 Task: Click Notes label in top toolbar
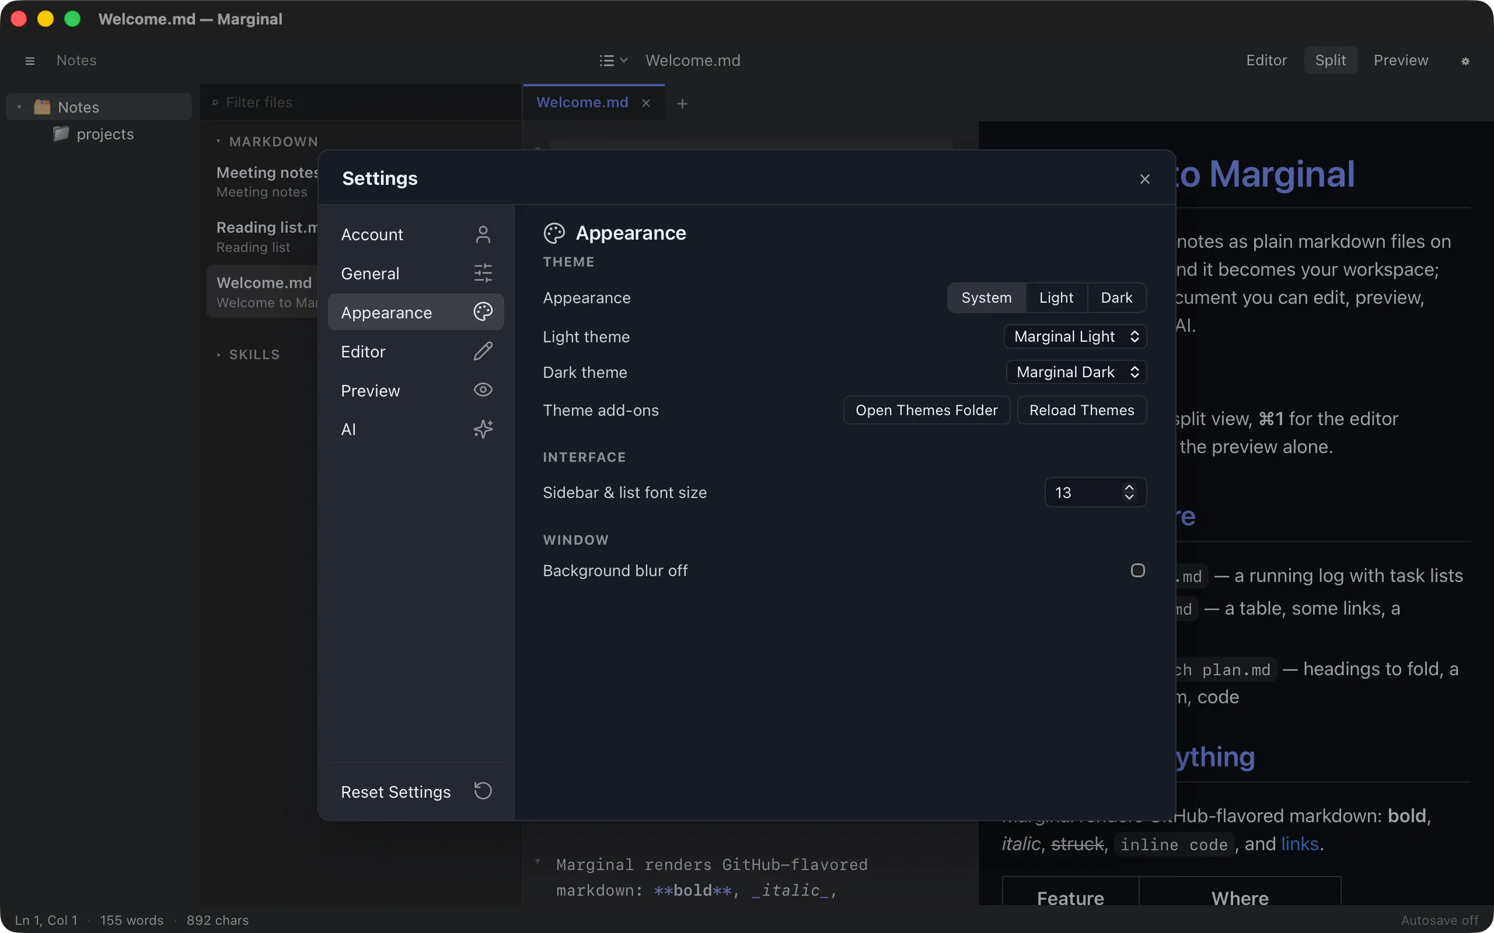[x=76, y=61]
